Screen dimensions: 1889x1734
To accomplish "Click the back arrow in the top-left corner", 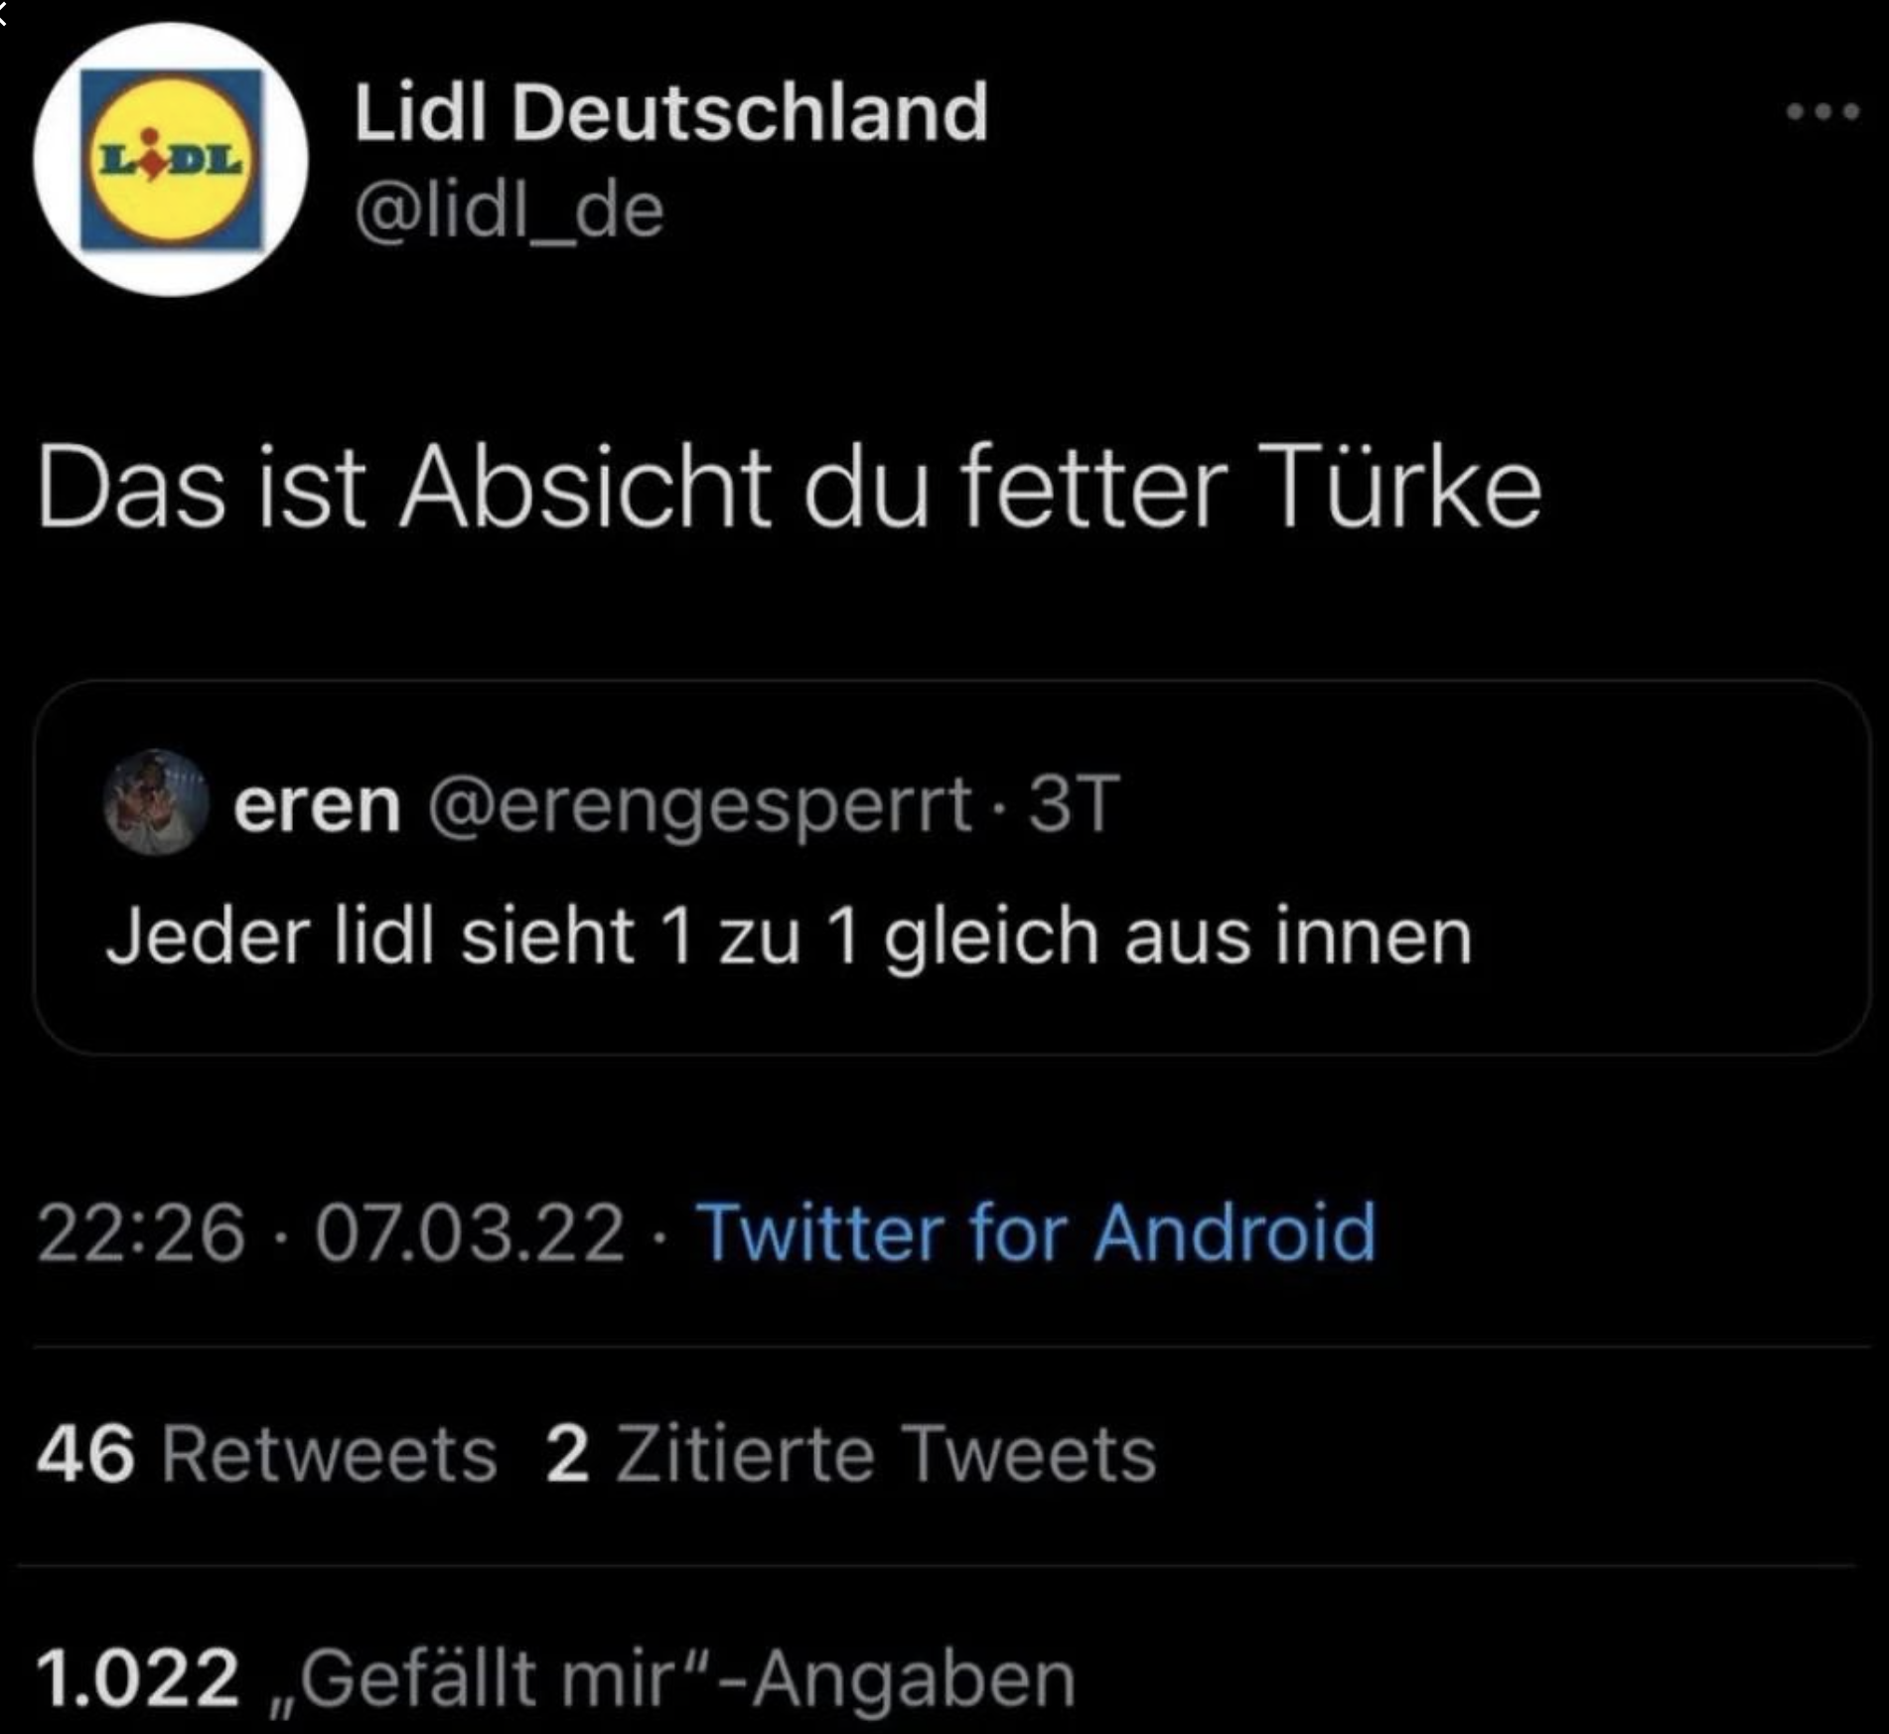I will click(x=5, y=10).
